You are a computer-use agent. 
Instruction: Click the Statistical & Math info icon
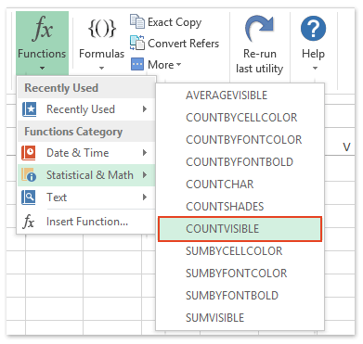[x=29, y=175]
